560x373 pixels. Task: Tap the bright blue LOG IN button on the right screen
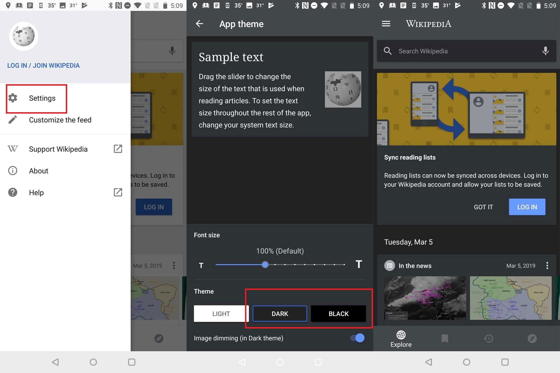coord(527,207)
